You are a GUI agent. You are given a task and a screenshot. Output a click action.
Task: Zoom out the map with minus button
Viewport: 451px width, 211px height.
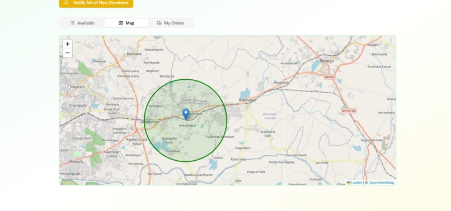pos(67,53)
